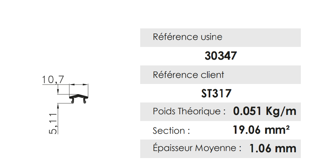Click the Référence usine label row
The width and height of the screenshot is (313, 166).
tap(220, 37)
